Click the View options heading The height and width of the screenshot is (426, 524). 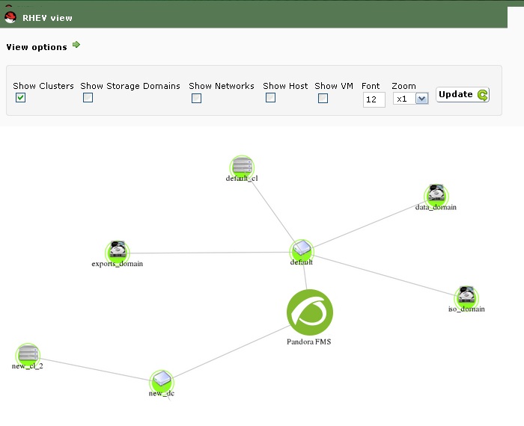click(37, 47)
